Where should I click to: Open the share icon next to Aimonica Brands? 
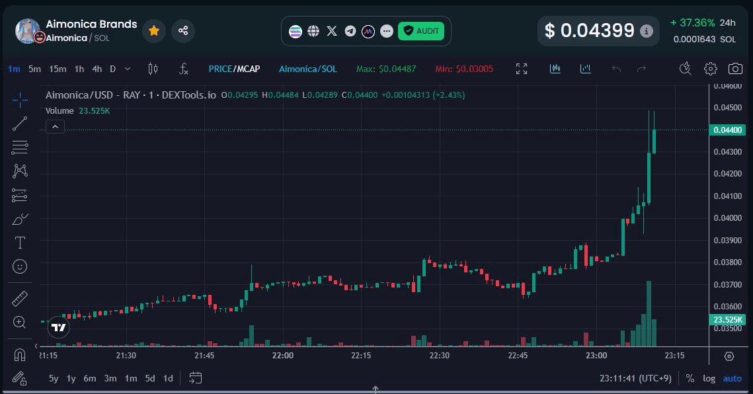click(183, 31)
